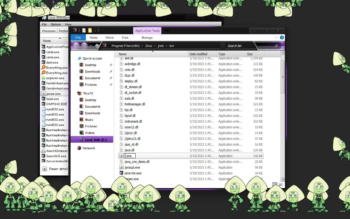Screen dimensions: 350x219
Task: Click the javacpl.exe file icon
Action: click(121, 167)
